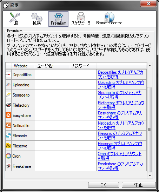This screenshot has height=192, width=159.
Task: Click the vertical scrollbar thumb
Action: pos(150,130)
